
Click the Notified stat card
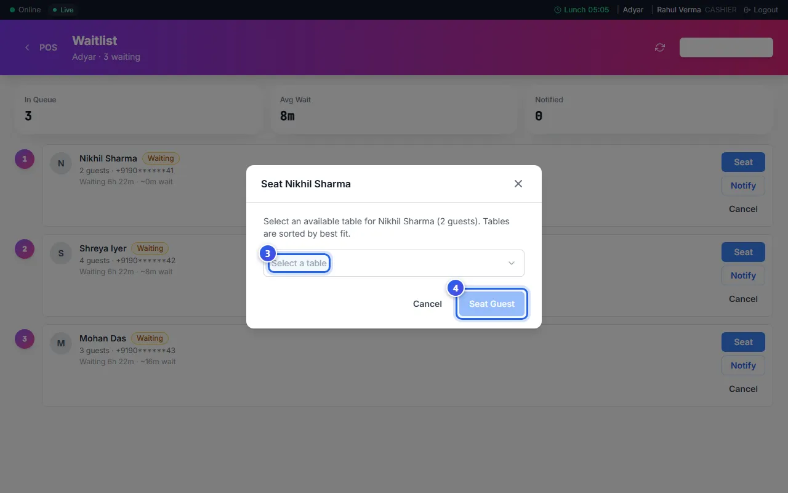pyautogui.click(x=649, y=109)
